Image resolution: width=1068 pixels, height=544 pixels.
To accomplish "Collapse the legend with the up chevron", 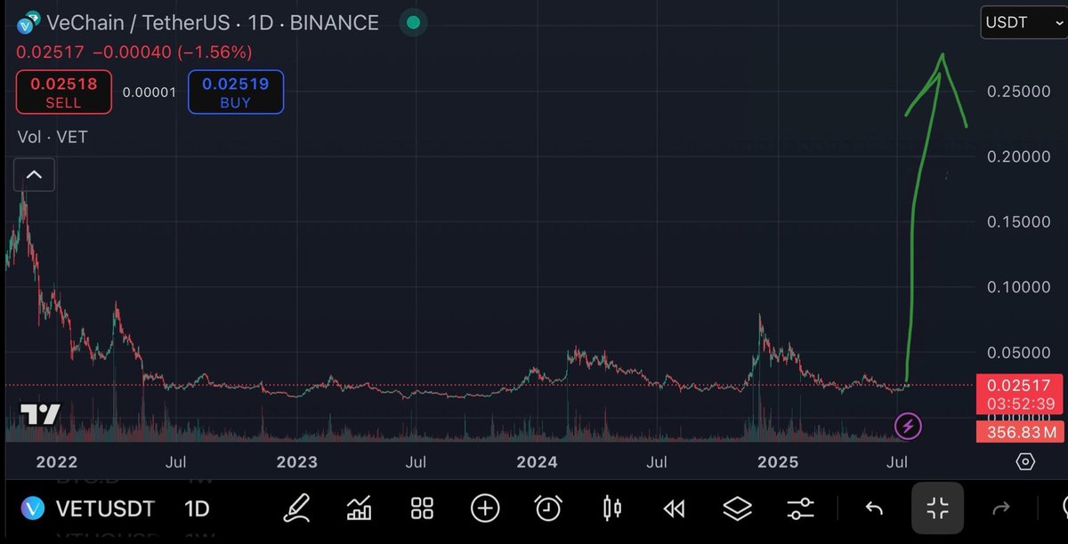I will 34,175.
